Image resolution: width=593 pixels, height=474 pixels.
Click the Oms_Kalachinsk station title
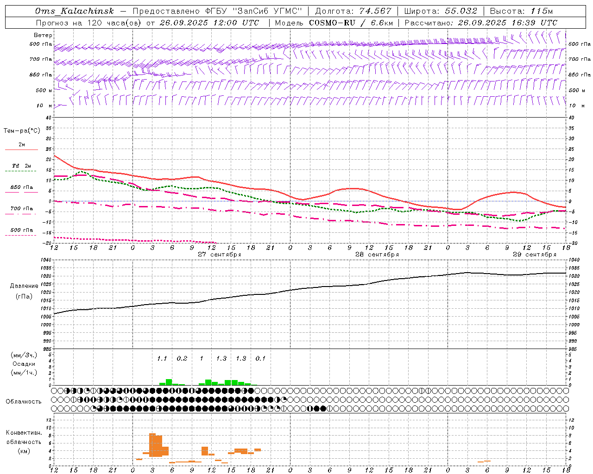[x=74, y=11]
